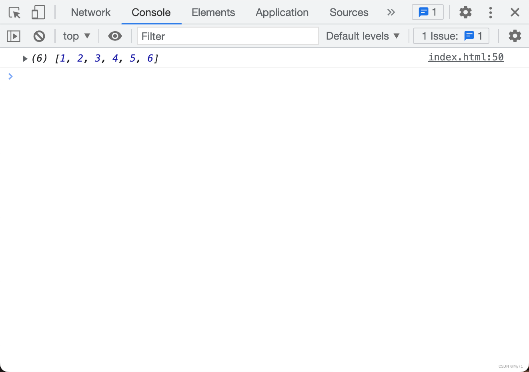This screenshot has width=529, height=372.
Task: Expand the logged array of six items
Action: pos(25,59)
